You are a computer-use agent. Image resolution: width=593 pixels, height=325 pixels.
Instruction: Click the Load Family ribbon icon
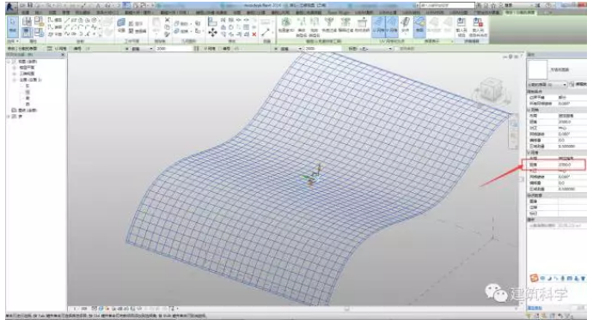[x=461, y=26]
